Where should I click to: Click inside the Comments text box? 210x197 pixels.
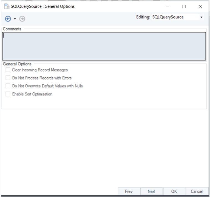[x=104, y=46]
